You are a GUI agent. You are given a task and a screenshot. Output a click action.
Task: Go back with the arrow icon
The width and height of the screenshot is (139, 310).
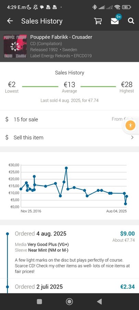click(10, 21)
